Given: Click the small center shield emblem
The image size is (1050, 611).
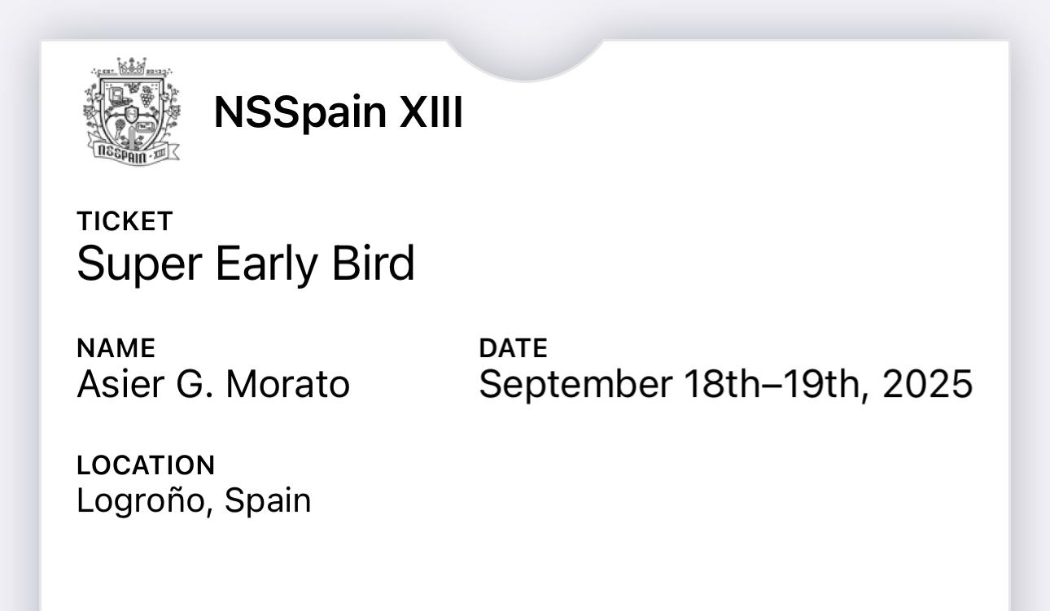Looking at the screenshot, I should (x=132, y=114).
